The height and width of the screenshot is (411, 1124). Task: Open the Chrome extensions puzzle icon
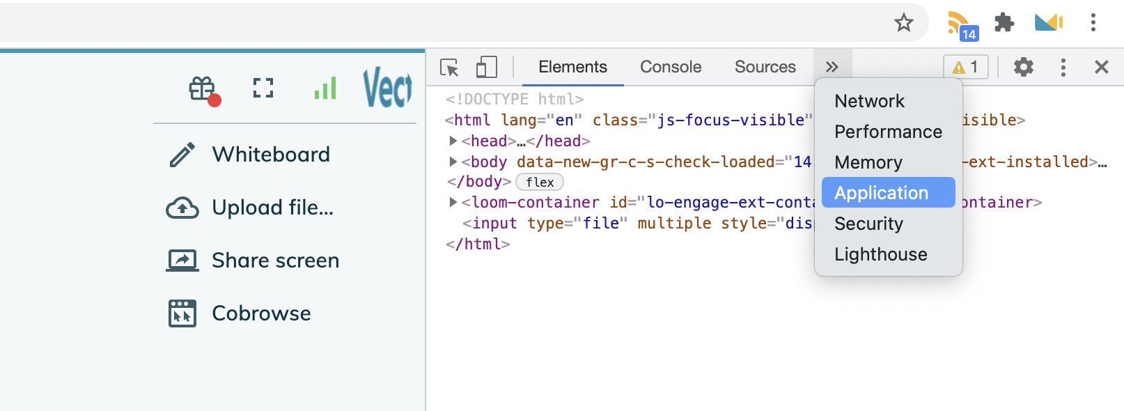coord(1004,23)
